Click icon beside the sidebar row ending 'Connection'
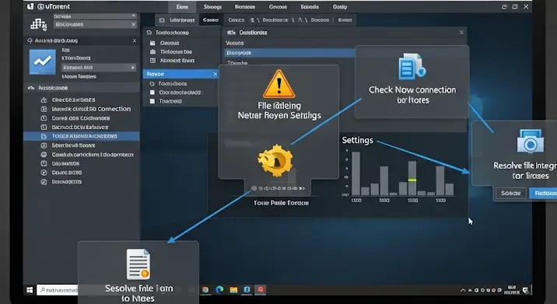Image resolution: width=557 pixels, height=304 pixels. [x=44, y=109]
